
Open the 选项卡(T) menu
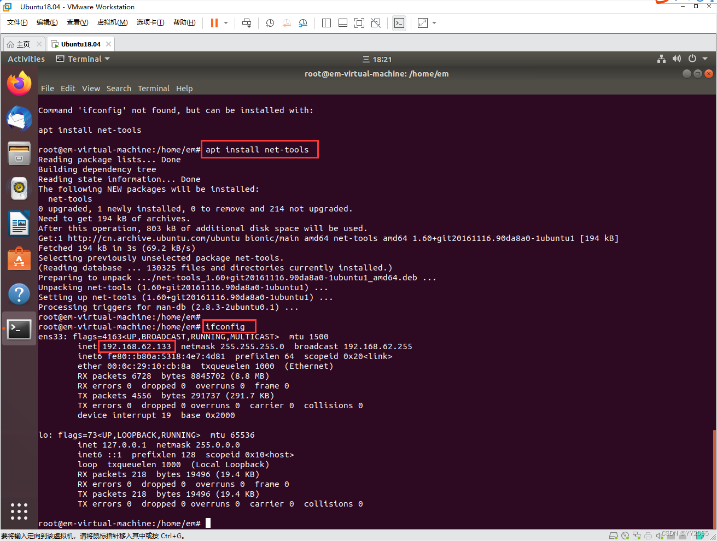[x=150, y=22]
